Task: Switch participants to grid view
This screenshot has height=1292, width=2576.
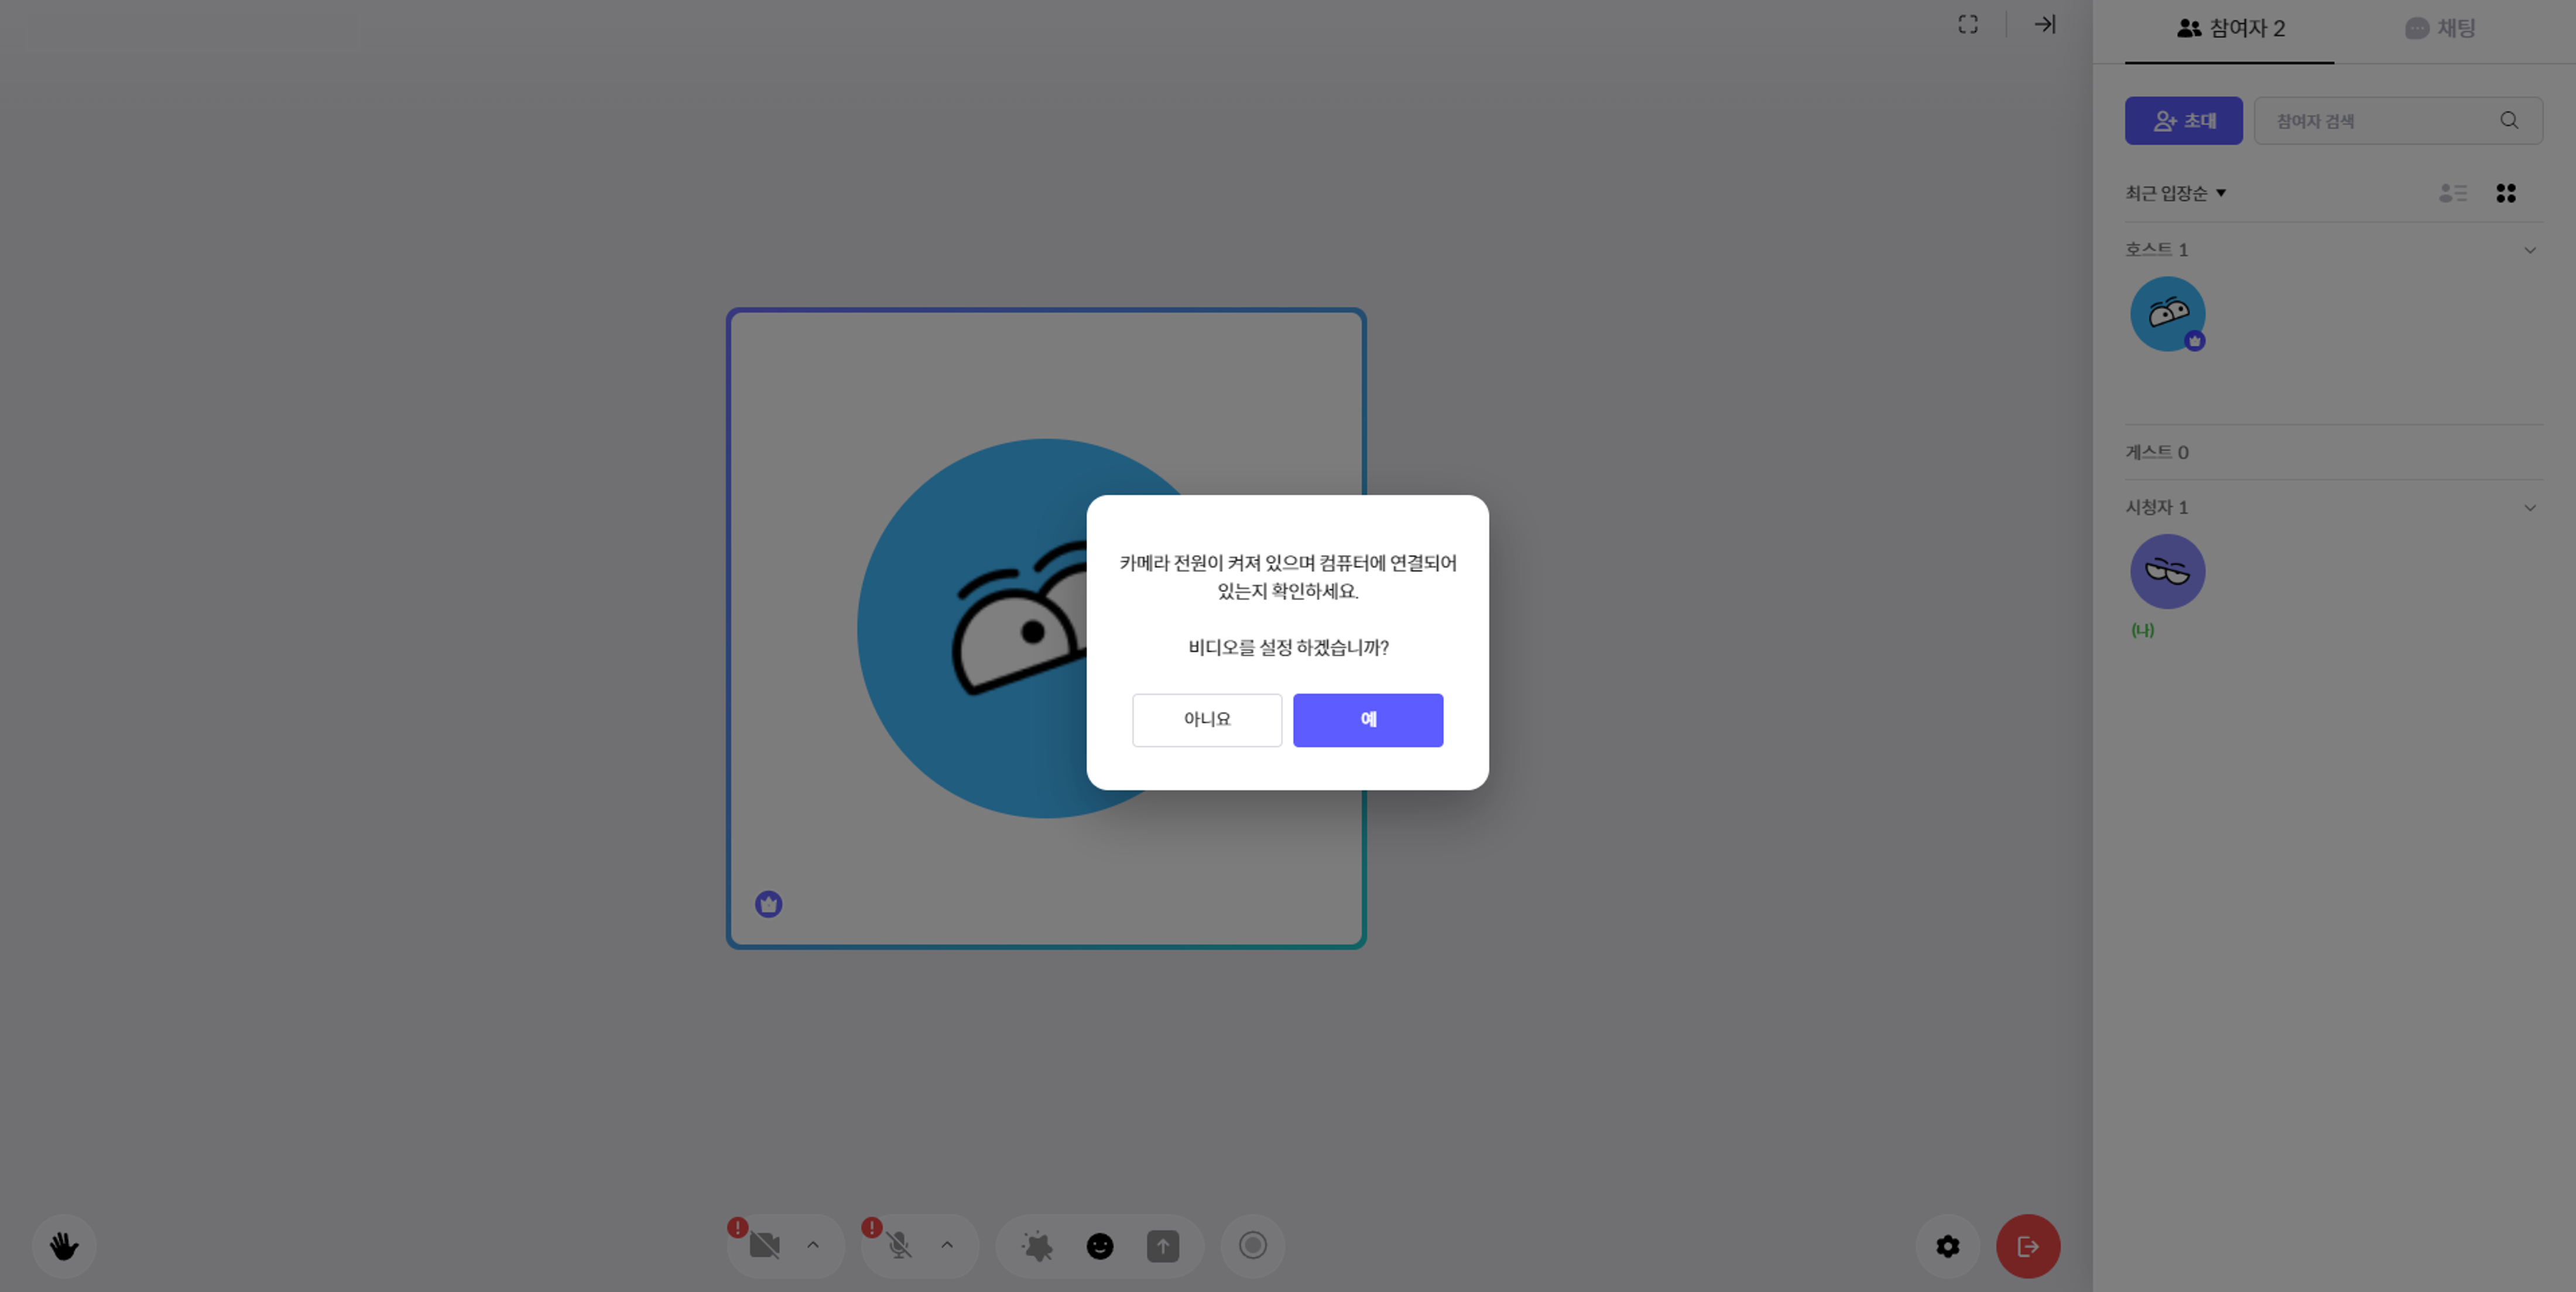Action: tap(2505, 193)
